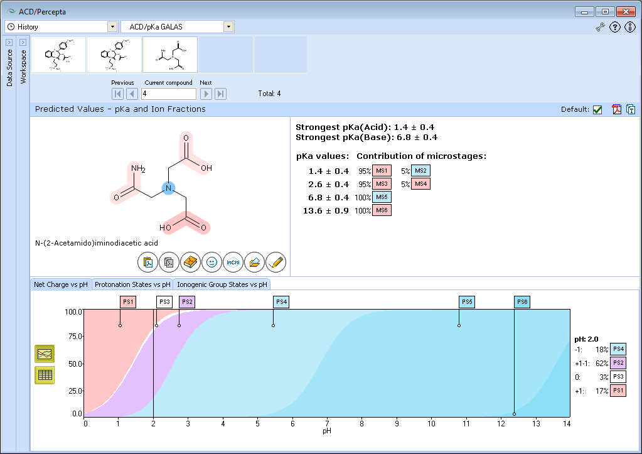This screenshot has width=642, height=454.
Task: Click the MS1 microstage button
Action: pyautogui.click(x=382, y=170)
